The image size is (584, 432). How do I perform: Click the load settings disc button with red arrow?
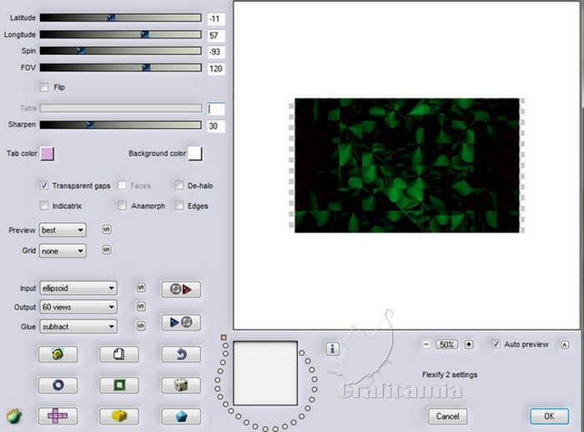[181, 289]
